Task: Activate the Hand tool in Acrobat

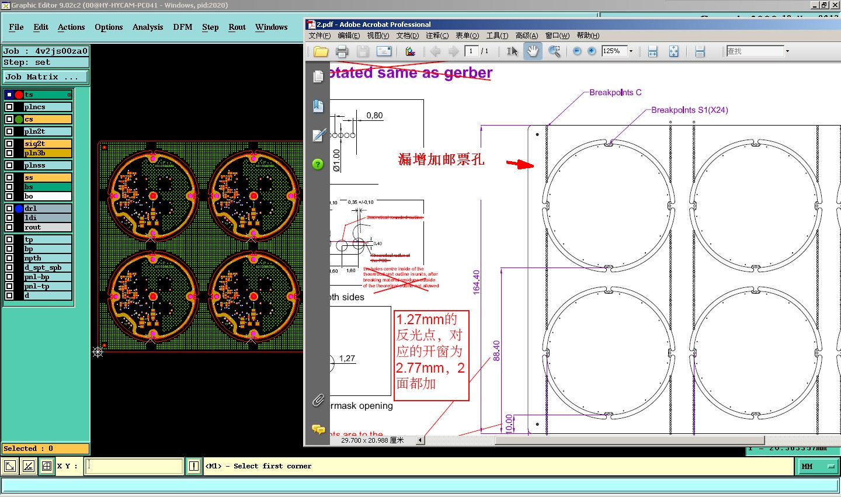Action: coord(533,51)
